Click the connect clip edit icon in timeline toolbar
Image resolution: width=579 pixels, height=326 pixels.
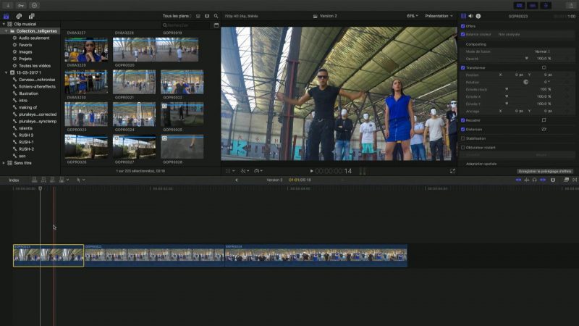pyautogui.click(x=34, y=180)
